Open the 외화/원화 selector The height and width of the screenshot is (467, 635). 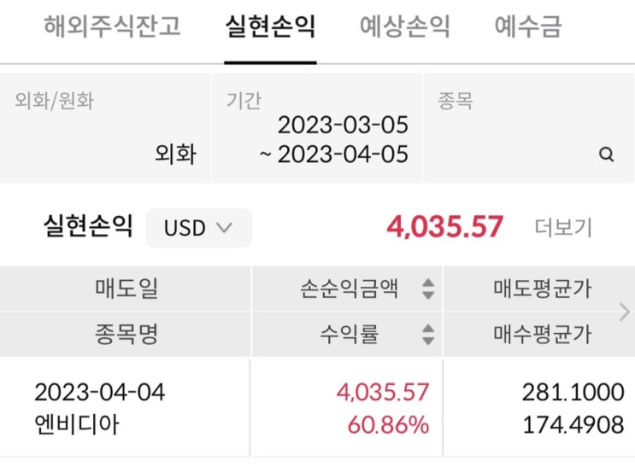[105, 128]
